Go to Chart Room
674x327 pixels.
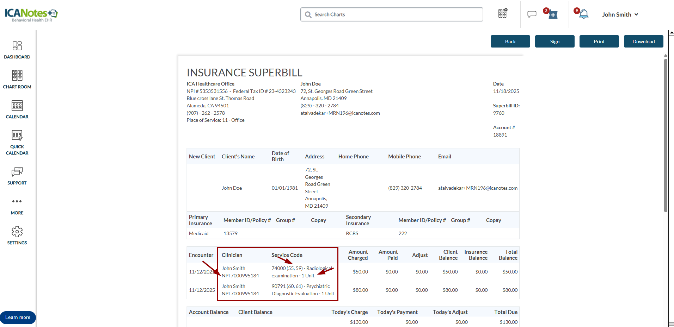(x=17, y=80)
